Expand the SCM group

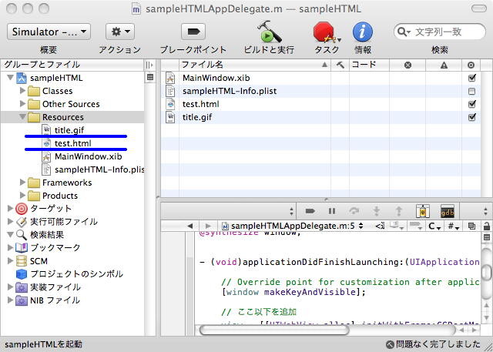(10, 260)
